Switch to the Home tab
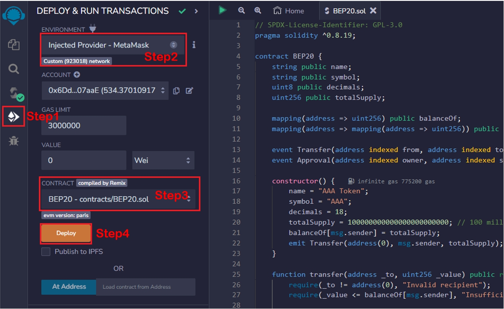504x309 pixels. pos(289,11)
